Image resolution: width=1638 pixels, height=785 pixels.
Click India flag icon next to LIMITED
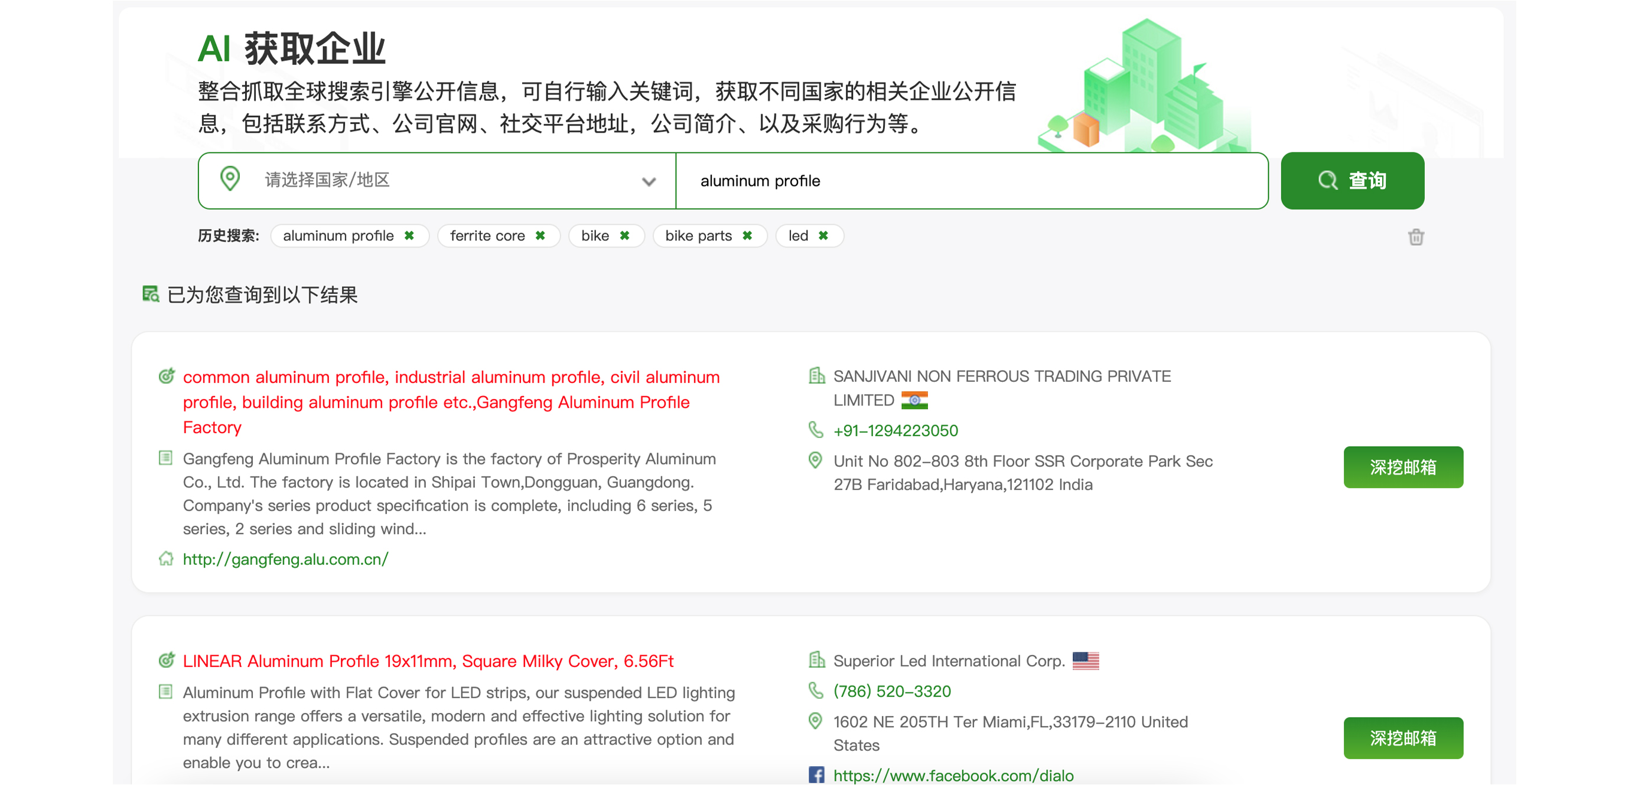[914, 400]
